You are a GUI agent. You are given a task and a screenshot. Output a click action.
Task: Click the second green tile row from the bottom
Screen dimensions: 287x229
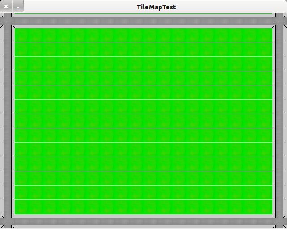143,192
